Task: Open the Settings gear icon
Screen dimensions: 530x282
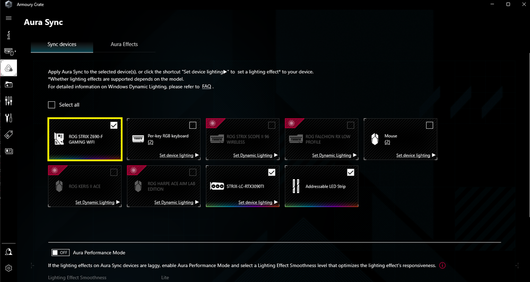Action: [9, 268]
